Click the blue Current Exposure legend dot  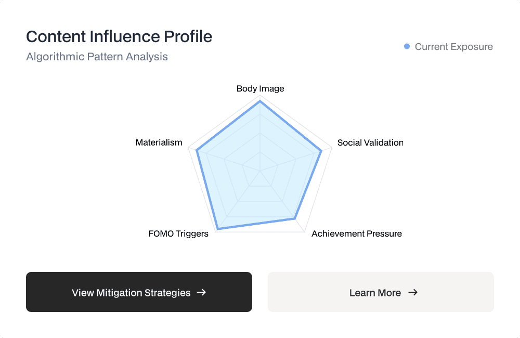point(407,47)
